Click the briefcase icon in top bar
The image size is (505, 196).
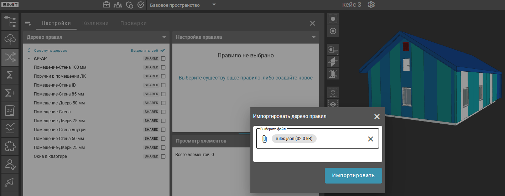pos(106,5)
